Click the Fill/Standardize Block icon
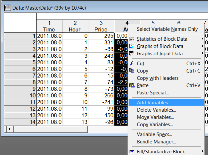This screenshot has height=155, width=208. pyautogui.click(x=132, y=151)
